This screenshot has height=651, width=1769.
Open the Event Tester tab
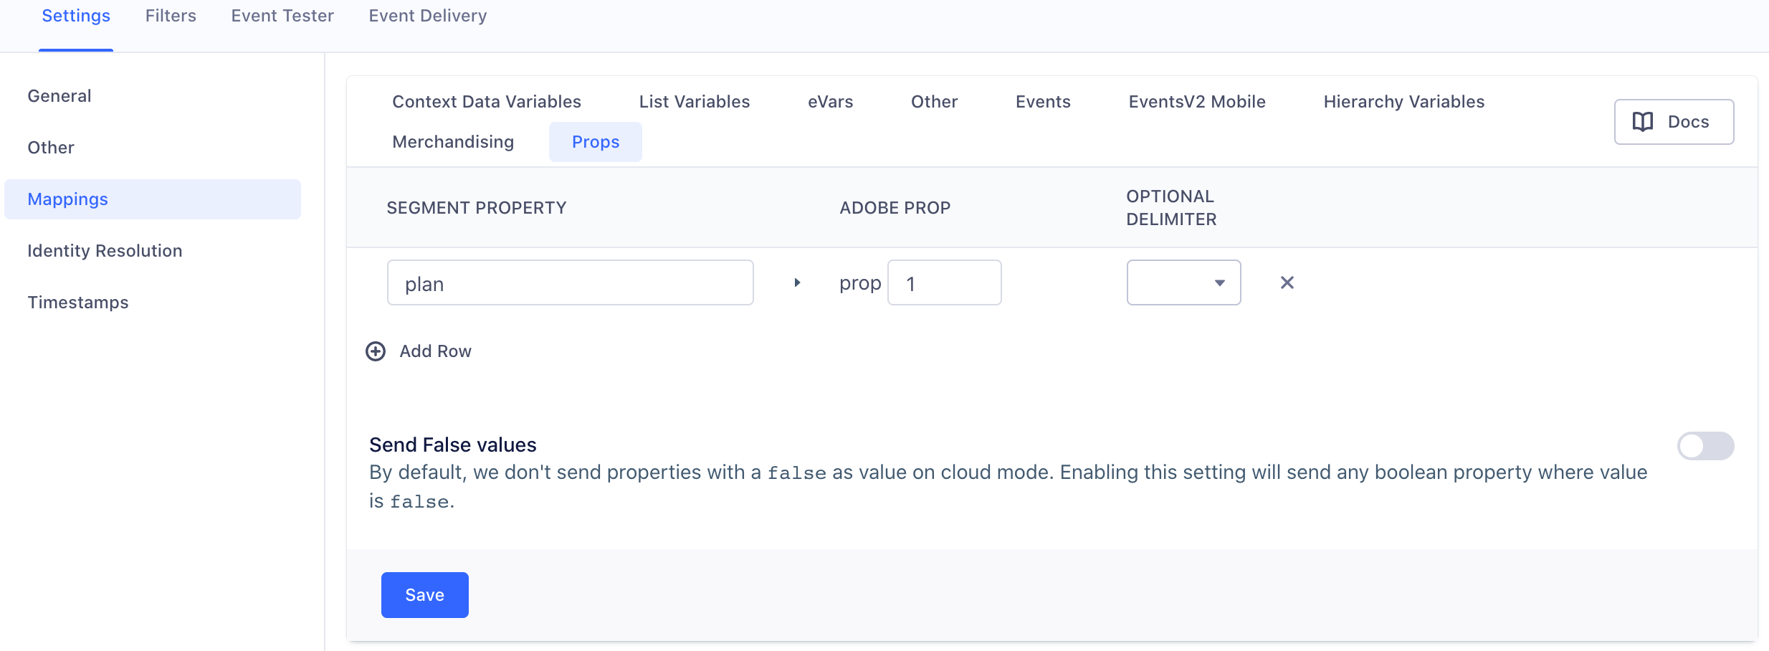(282, 16)
